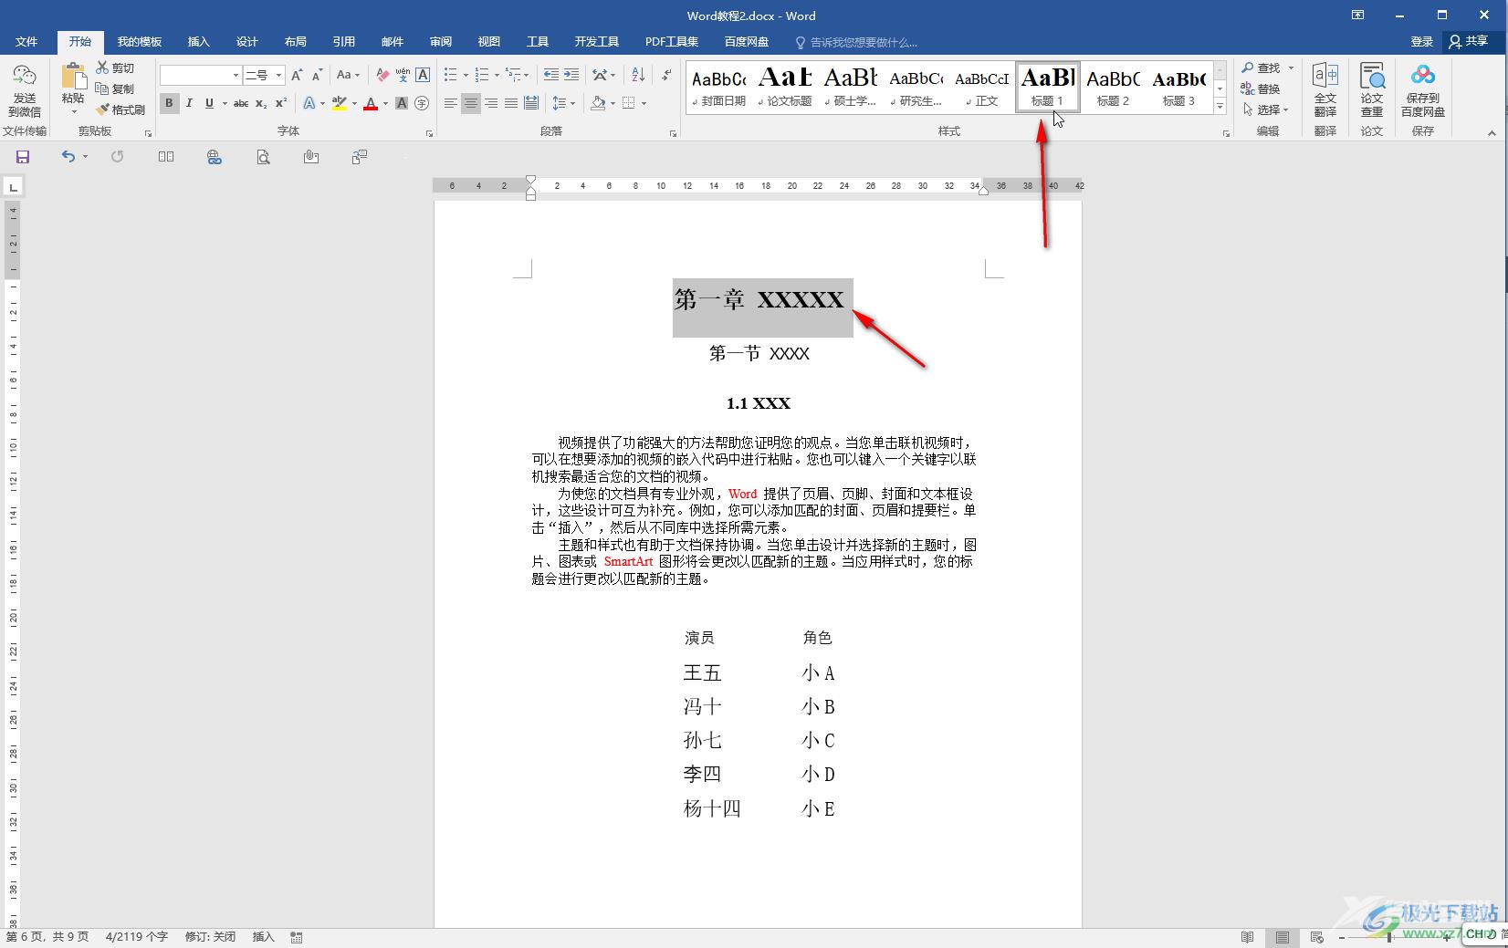Shrink font size with smaller A icon
This screenshot has width=1508, height=948.
pyautogui.click(x=317, y=75)
